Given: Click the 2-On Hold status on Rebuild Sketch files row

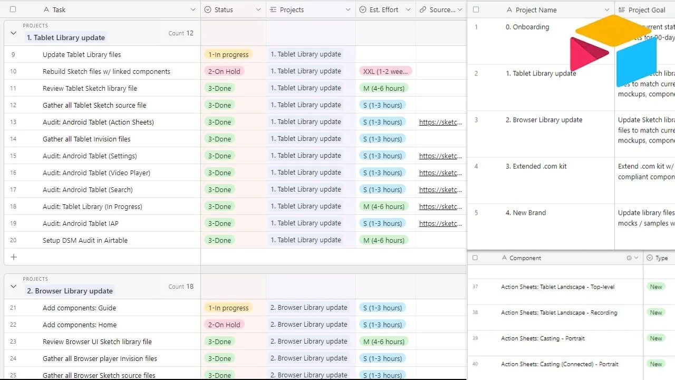Looking at the screenshot, I should [x=224, y=71].
